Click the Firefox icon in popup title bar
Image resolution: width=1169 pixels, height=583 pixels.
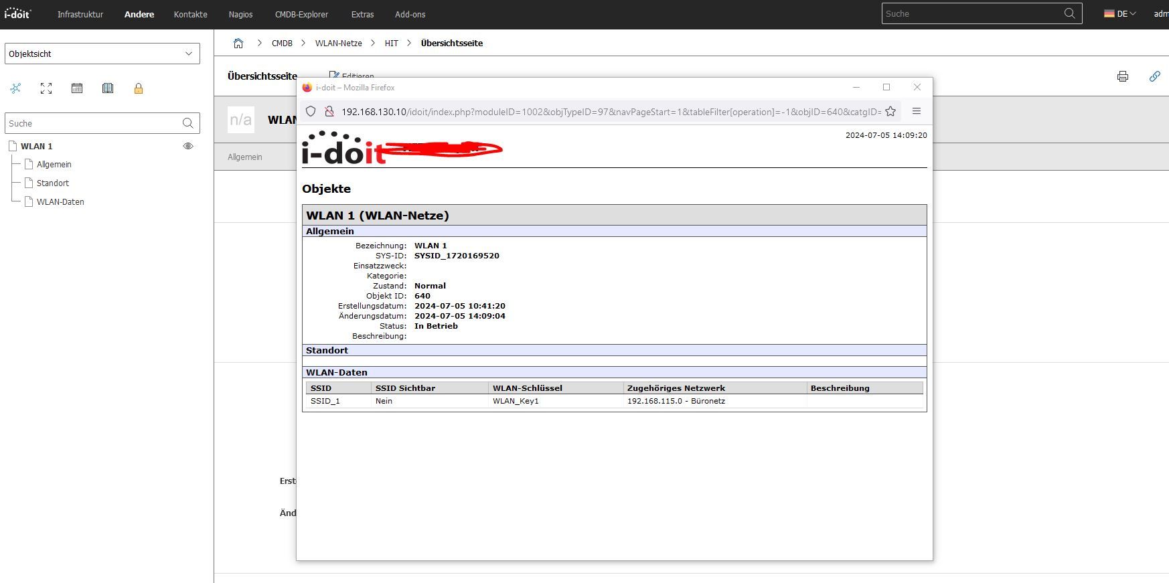[307, 88]
